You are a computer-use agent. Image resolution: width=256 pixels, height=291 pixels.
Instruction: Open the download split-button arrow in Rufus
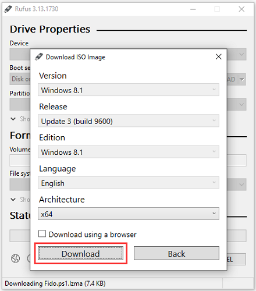point(243,79)
